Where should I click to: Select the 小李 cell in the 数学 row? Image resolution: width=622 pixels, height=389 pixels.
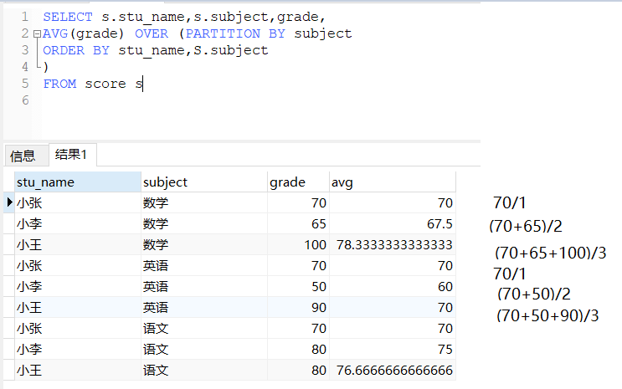[78, 223]
